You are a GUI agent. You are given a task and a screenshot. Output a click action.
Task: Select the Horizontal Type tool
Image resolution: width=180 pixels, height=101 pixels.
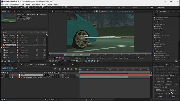(31, 7)
